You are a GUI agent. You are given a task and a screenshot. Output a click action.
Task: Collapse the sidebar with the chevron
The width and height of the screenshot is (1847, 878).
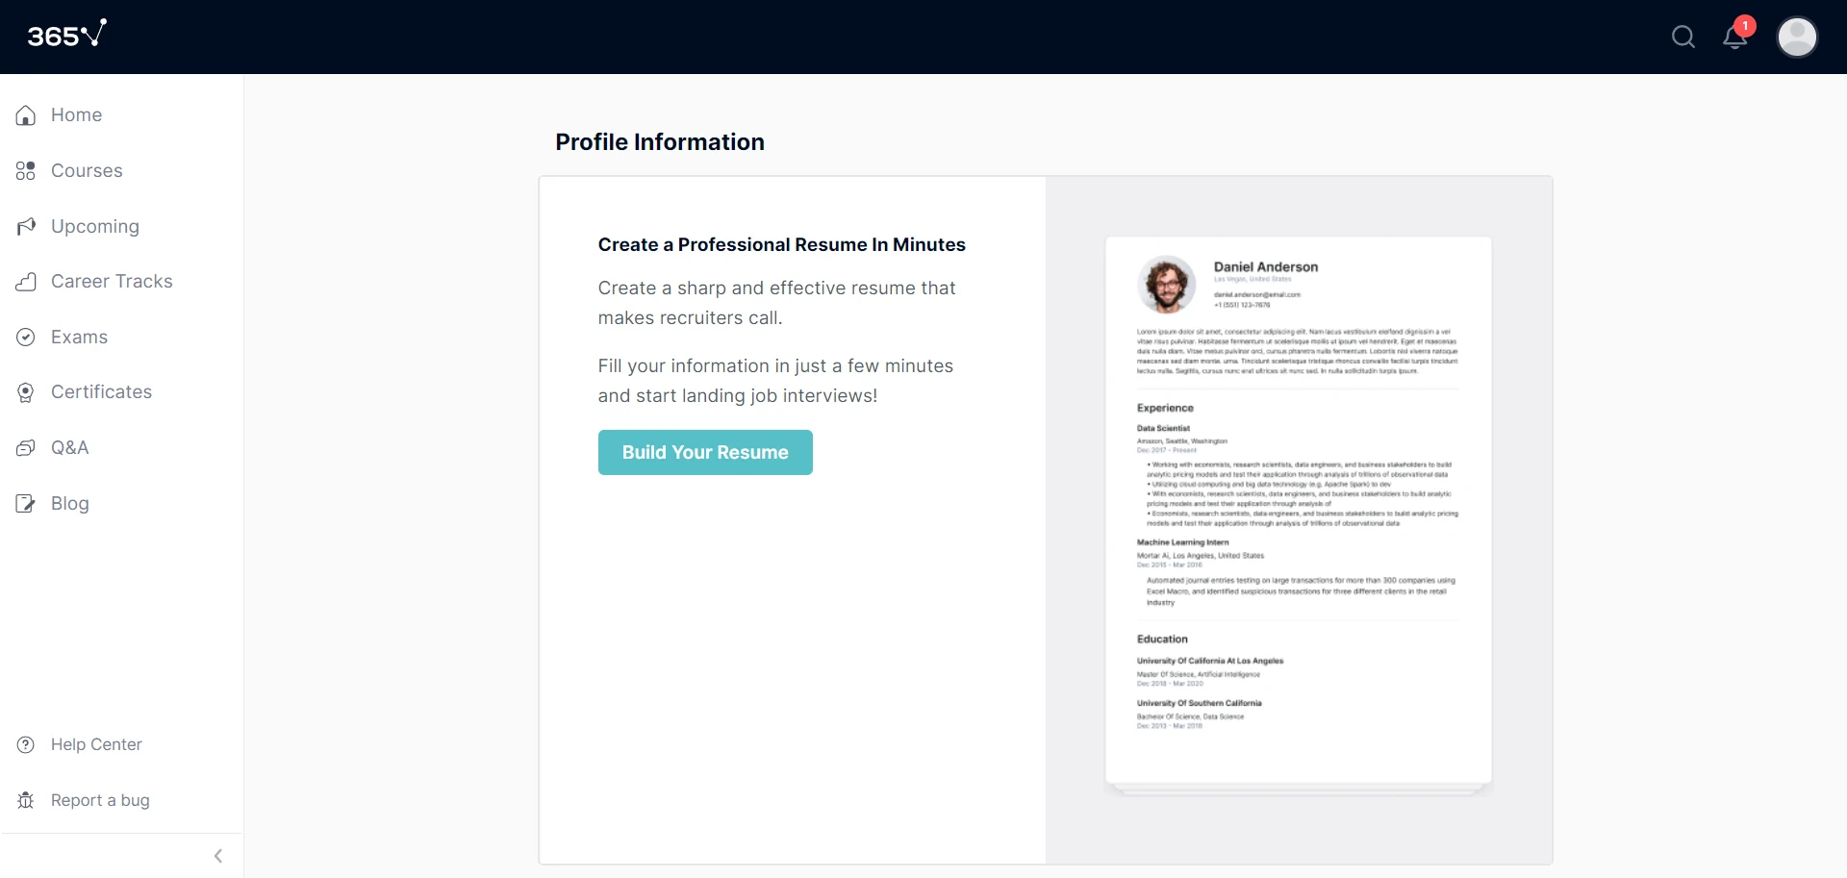pyautogui.click(x=218, y=856)
